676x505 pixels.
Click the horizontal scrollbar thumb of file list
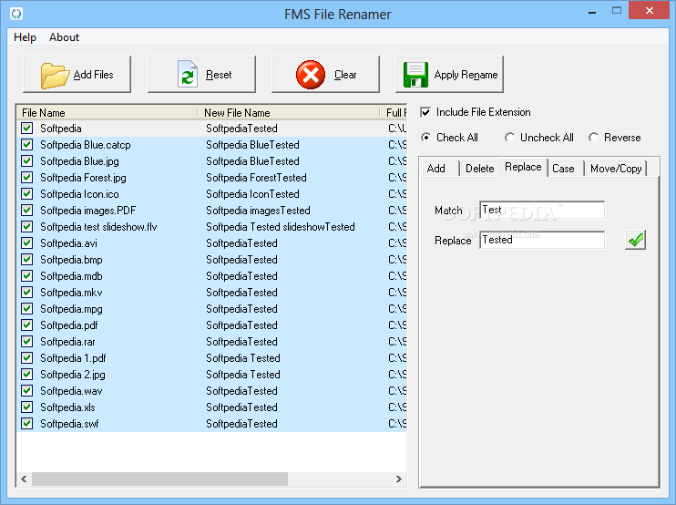click(160, 479)
